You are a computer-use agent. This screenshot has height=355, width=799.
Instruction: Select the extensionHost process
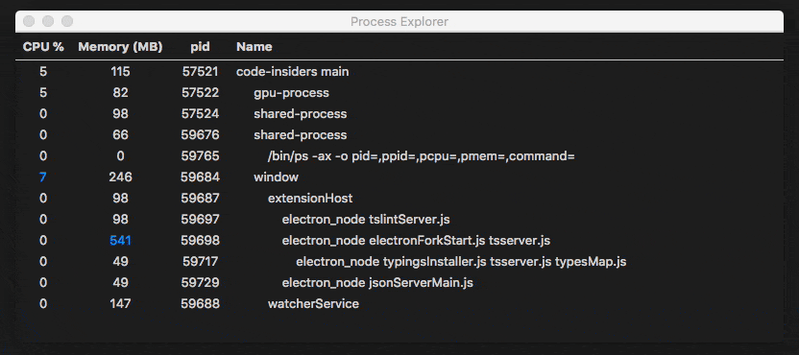point(399,198)
